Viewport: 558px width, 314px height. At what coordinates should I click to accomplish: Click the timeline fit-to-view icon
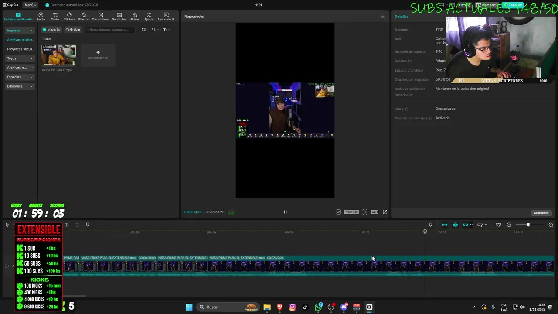click(x=498, y=225)
